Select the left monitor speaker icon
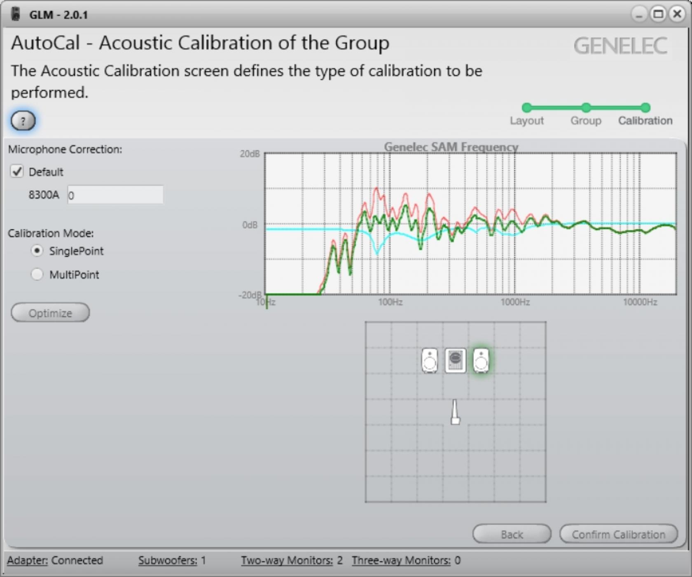Image resolution: width=692 pixels, height=577 pixels. (430, 361)
